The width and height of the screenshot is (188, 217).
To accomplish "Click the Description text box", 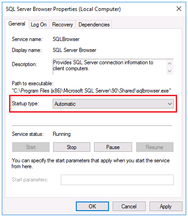I will click(113, 67).
